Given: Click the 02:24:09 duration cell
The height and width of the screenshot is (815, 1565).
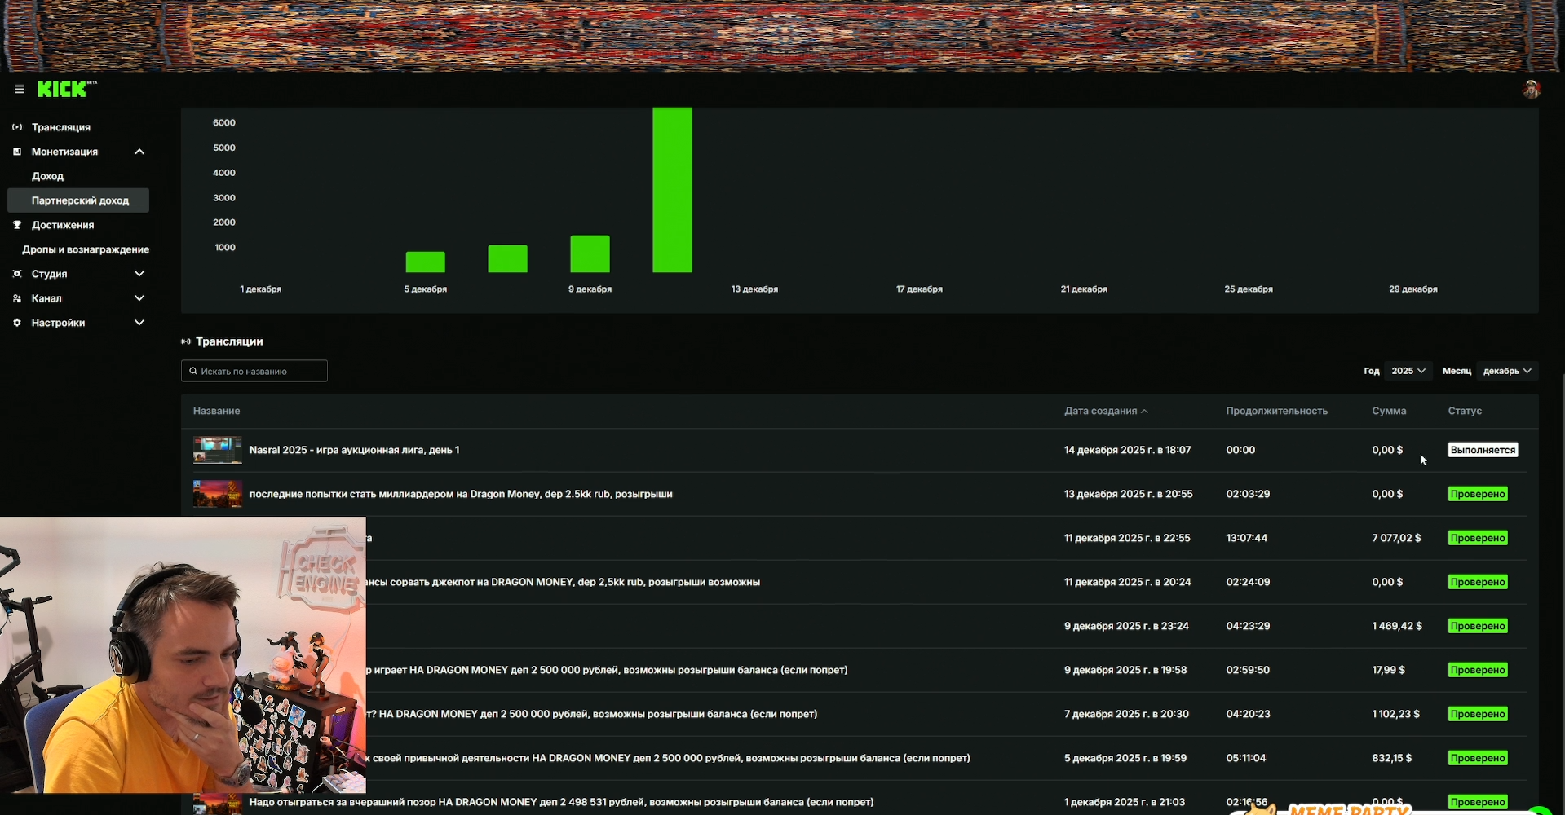Looking at the screenshot, I should pyautogui.click(x=1248, y=582).
